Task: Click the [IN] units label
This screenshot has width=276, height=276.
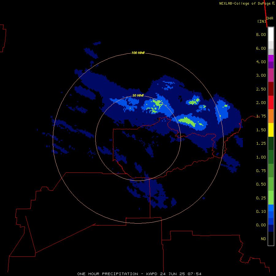Action: 262,21
